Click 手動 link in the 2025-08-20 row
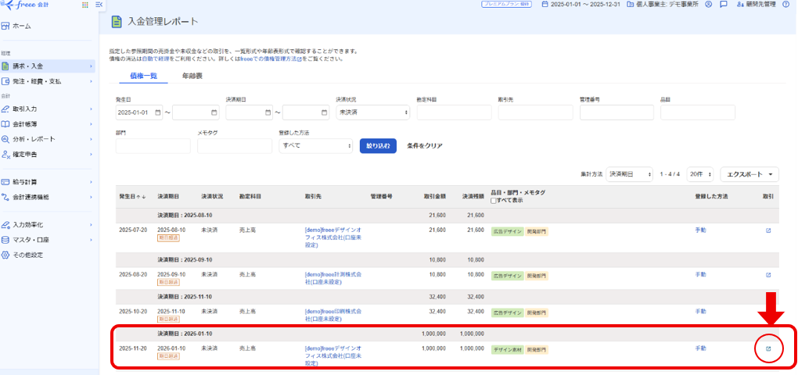Screen dimensions: 798x375 click(x=700, y=274)
